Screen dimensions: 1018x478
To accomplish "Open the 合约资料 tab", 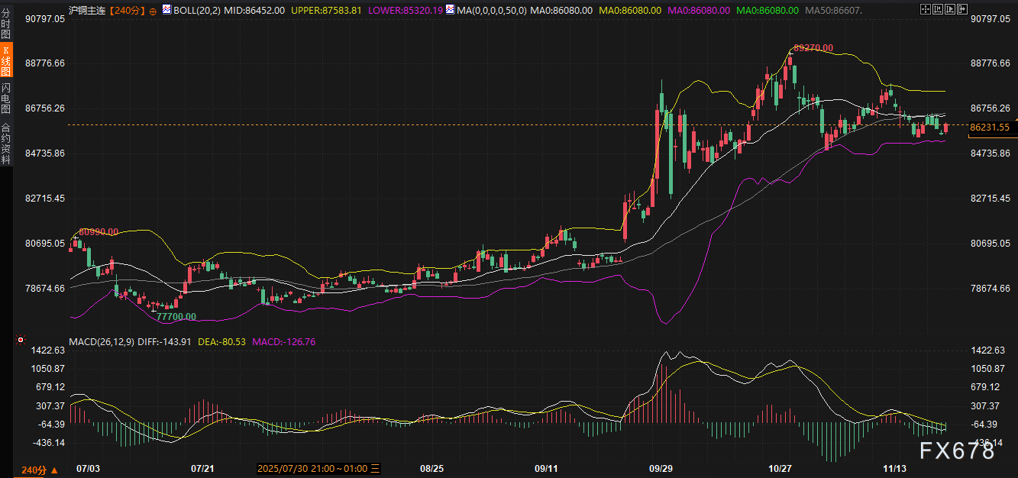I will point(6,144).
